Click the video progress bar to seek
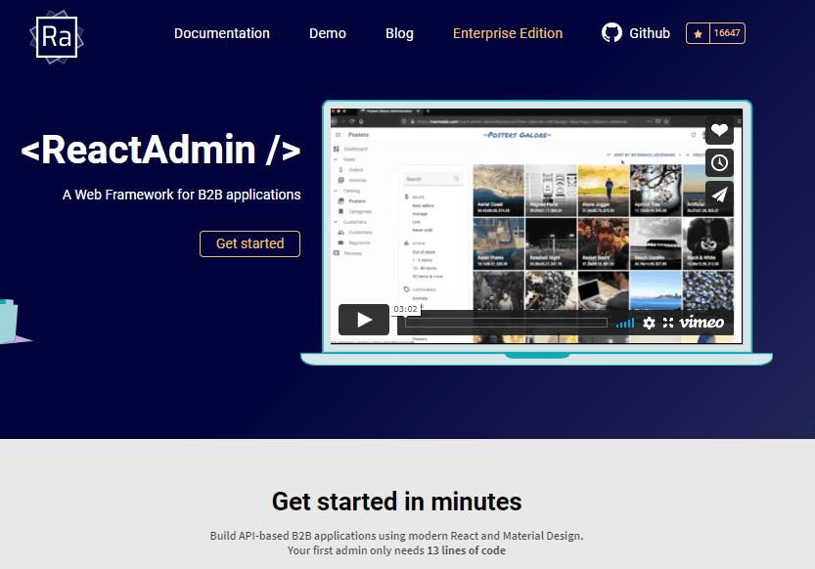 tap(509, 321)
